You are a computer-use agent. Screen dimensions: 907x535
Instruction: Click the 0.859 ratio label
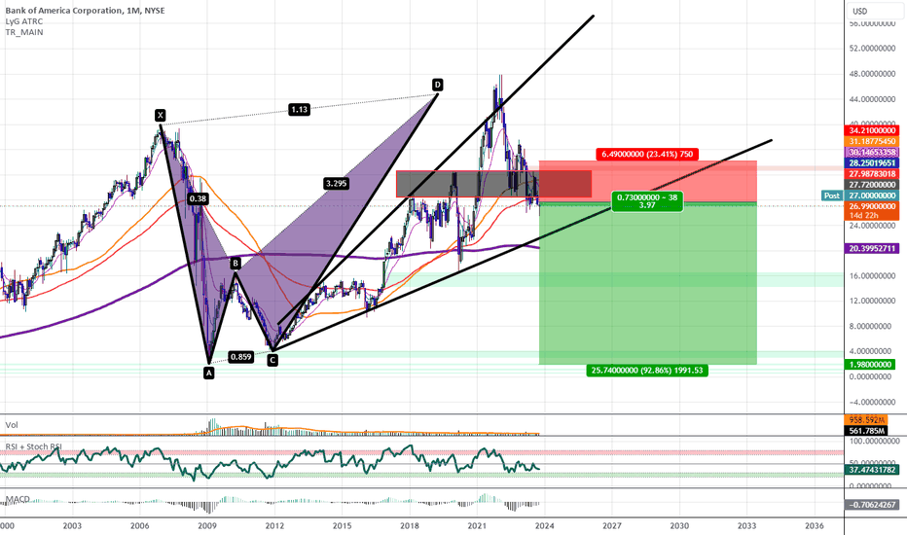click(240, 357)
